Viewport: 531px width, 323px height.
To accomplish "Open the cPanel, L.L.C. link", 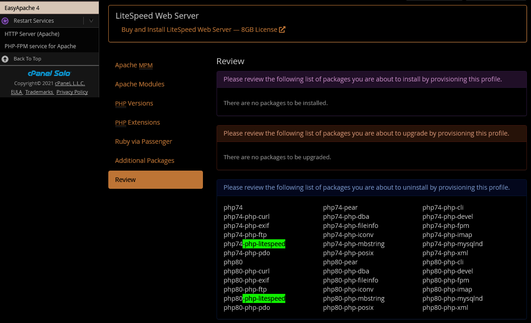I will 70,83.
